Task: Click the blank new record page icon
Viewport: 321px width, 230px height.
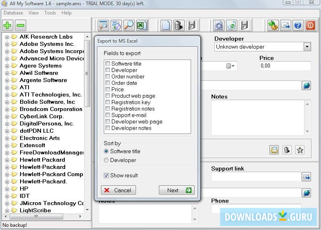Action: [166, 25]
